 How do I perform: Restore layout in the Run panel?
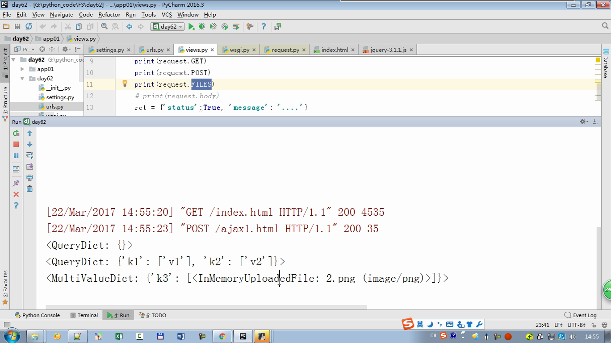click(x=16, y=169)
